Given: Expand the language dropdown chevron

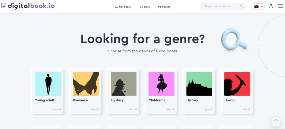Looking at the screenshot, I should tap(262, 6).
